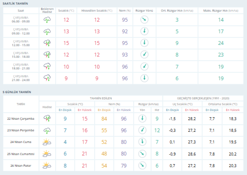Select the ÇARŞAMBA 21.00 - 24.00 time cell
The image size is (247, 175).
[21, 78]
